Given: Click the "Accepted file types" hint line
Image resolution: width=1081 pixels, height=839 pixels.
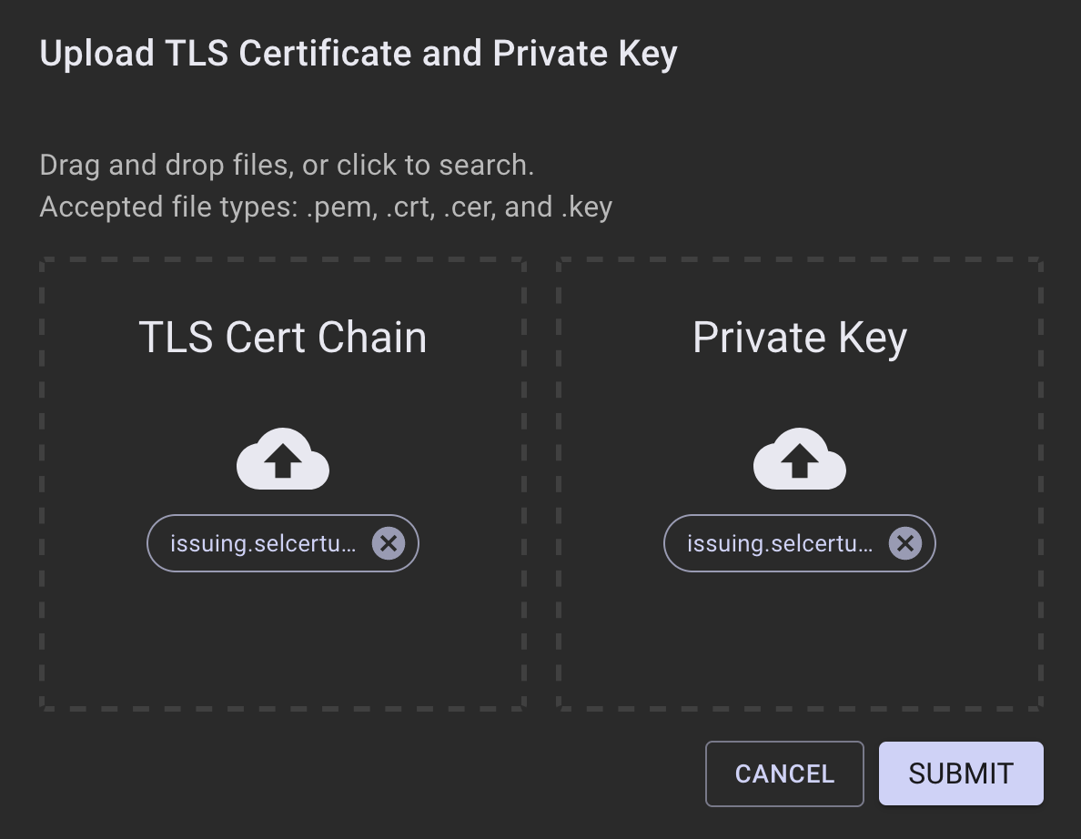Looking at the screenshot, I should [326, 207].
